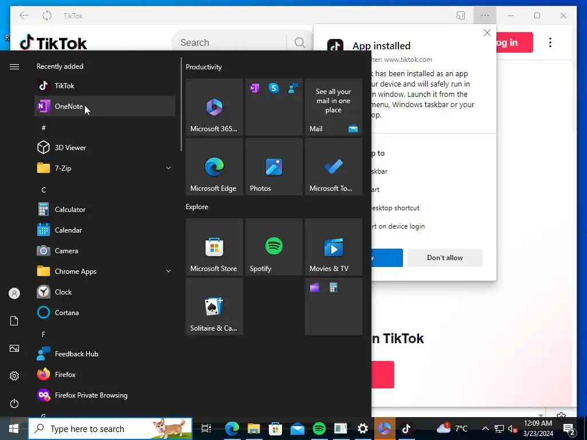This screenshot has width=587, height=440.
Task: Expand the Chrome Apps folder chevron
Action: [x=169, y=271]
